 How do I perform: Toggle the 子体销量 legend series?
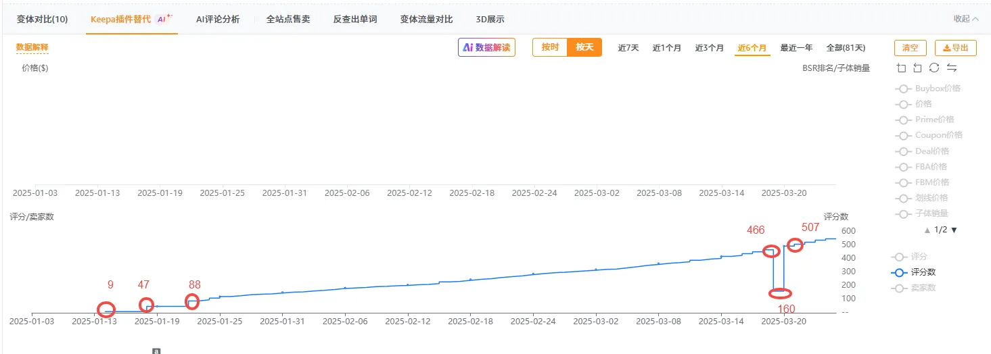(922, 213)
